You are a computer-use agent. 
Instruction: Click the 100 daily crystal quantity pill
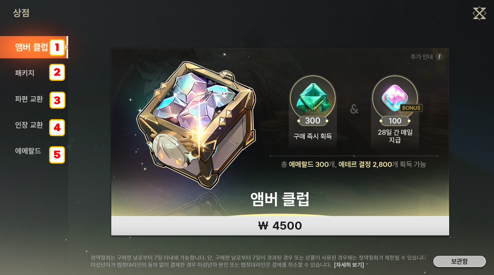point(395,121)
